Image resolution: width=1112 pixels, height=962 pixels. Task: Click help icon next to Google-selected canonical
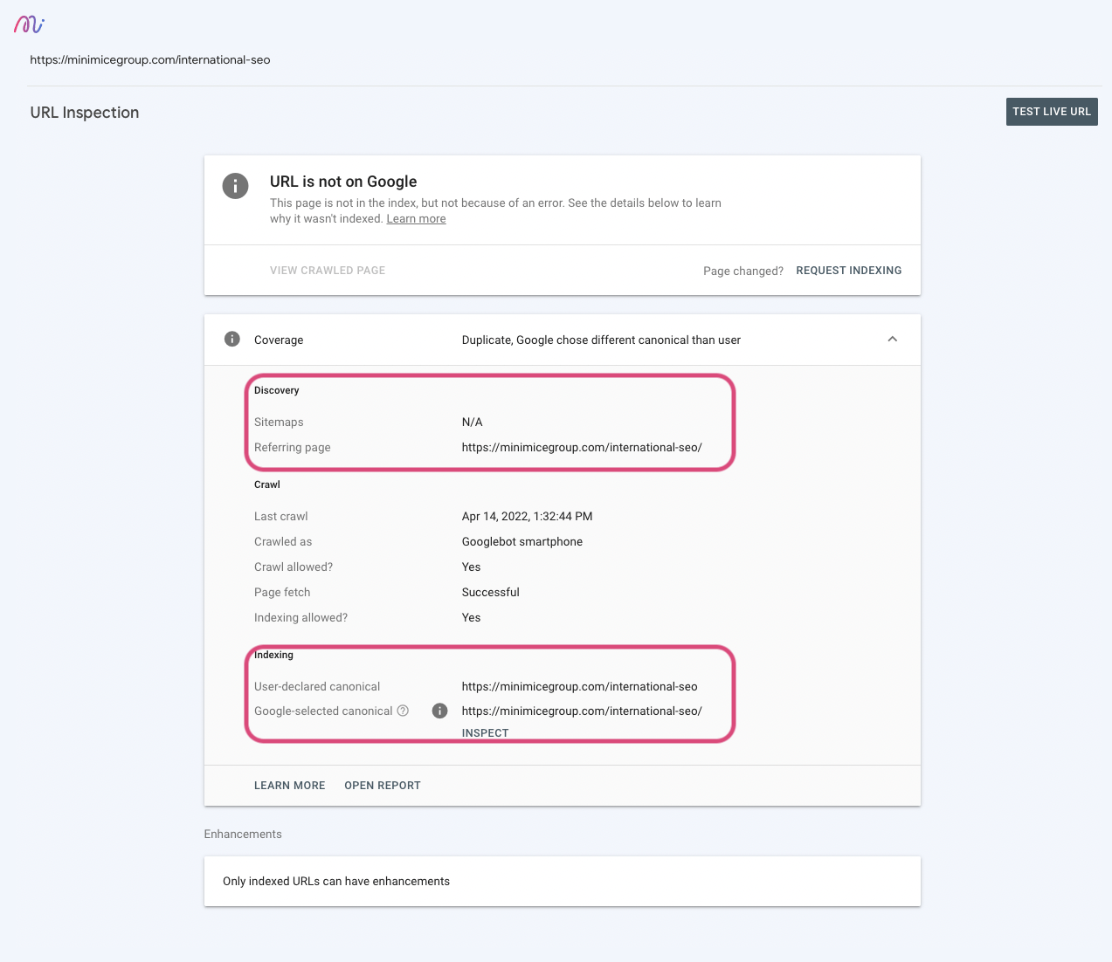pos(403,711)
